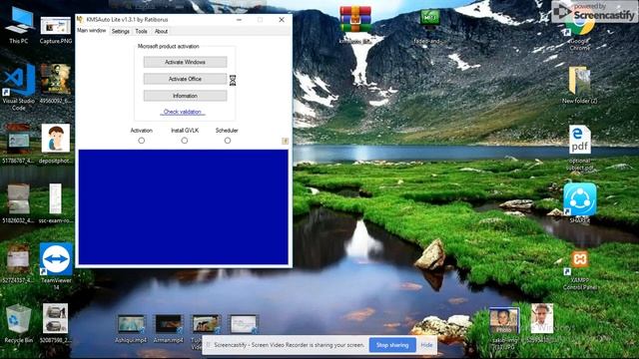Open the ssc-exam document icon
The width and height of the screenshot is (639, 359).
[x=56, y=203]
